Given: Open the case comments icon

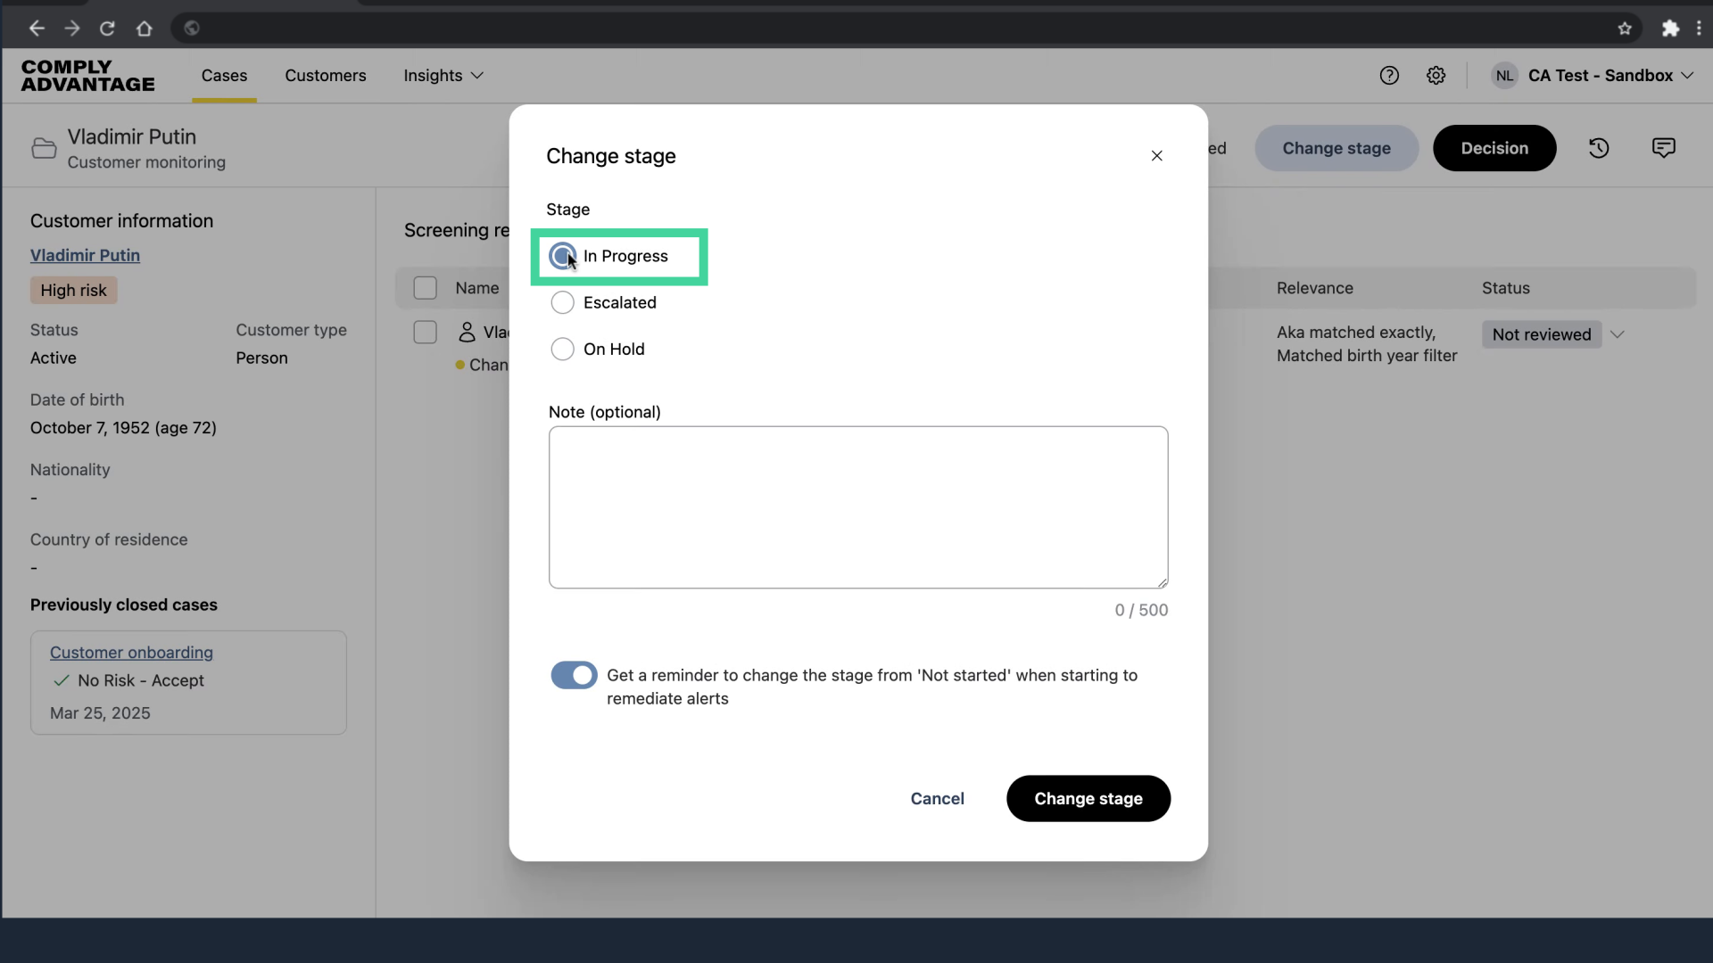Looking at the screenshot, I should click(1663, 148).
